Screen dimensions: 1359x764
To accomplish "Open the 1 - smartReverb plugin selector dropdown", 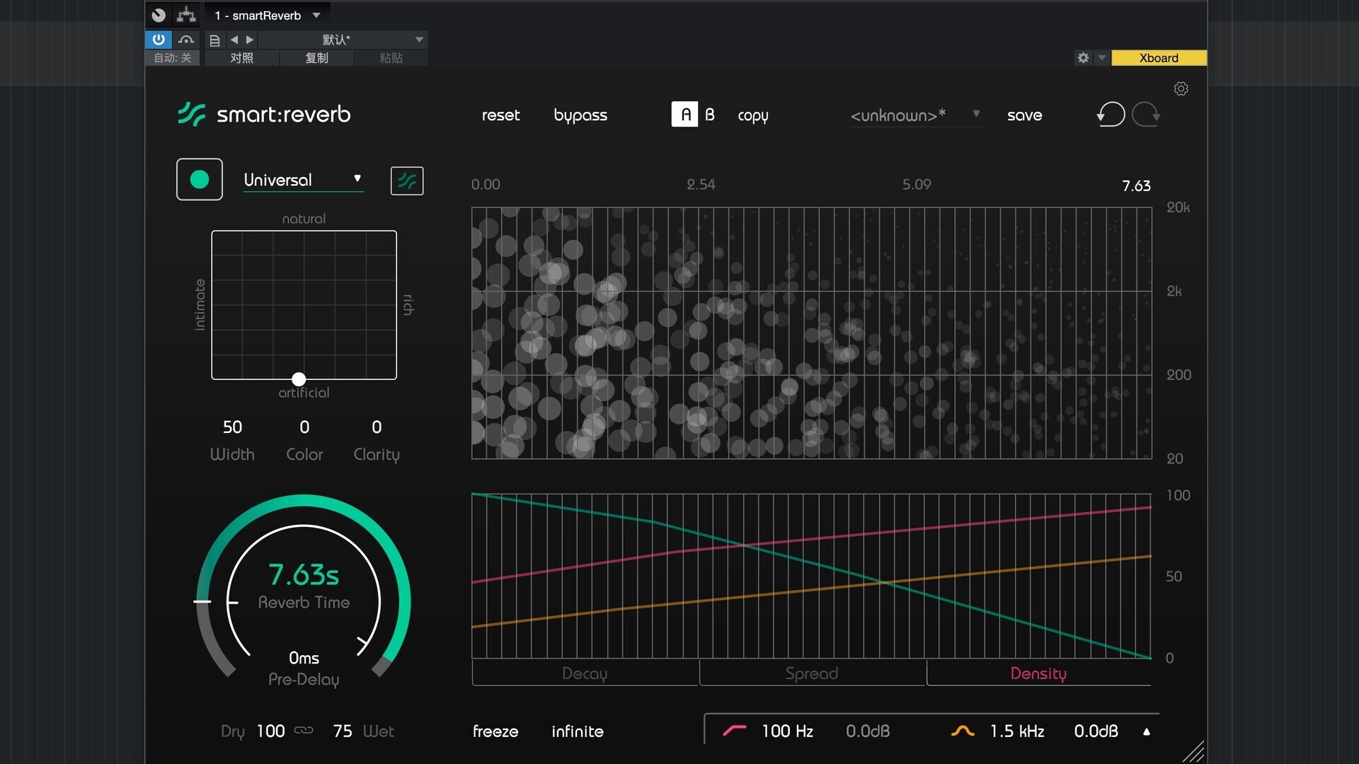I will click(x=316, y=16).
